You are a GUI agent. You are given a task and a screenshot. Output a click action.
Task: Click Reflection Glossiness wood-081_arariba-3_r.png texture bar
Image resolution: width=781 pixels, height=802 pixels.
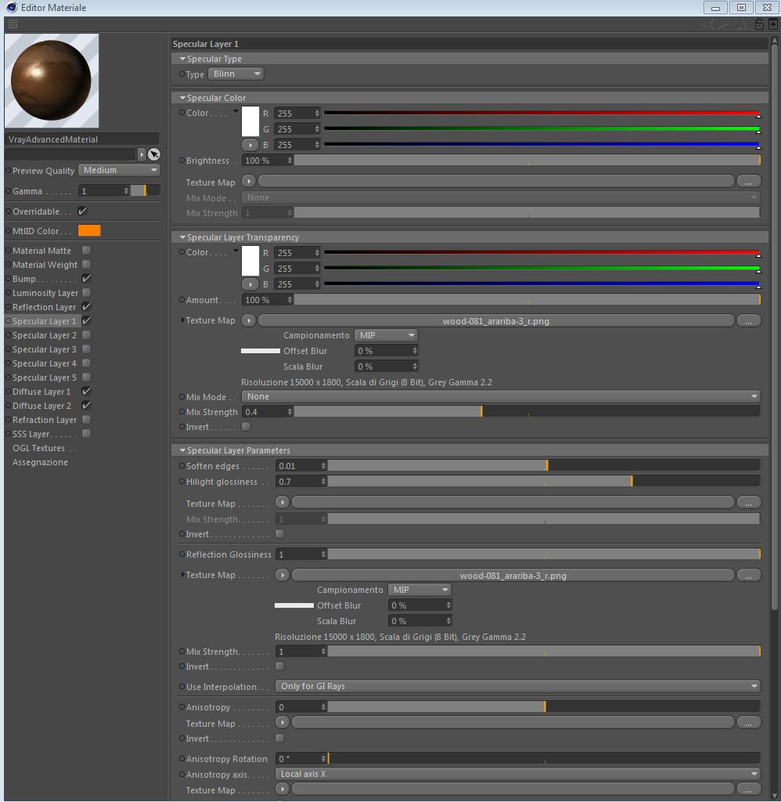[513, 575]
